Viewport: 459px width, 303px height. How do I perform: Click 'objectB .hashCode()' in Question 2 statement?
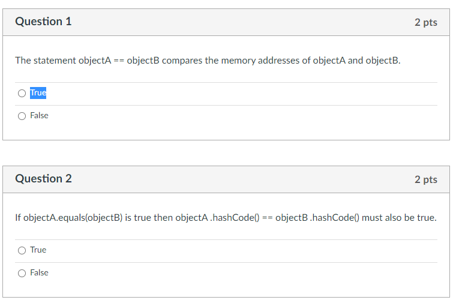click(x=317, y=218)
